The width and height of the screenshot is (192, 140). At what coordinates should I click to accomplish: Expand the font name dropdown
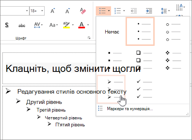[x=27, y=11]
